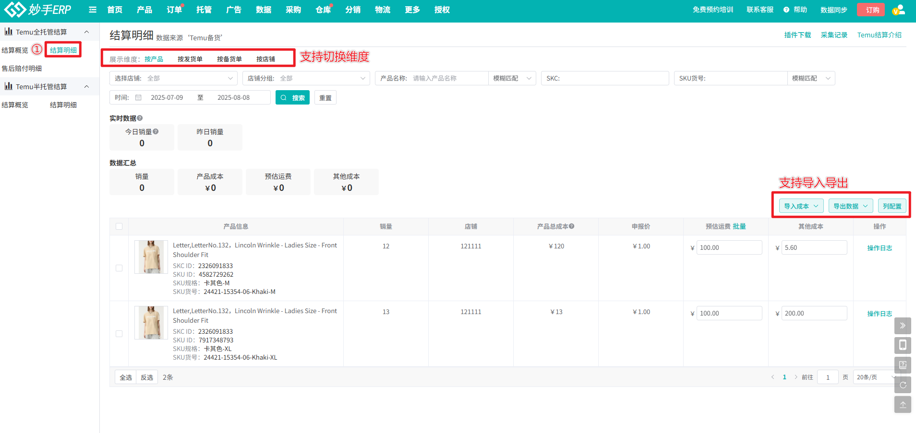Click the 列配置 button
Screen dimensions: 916x433
[x=892, y=206]
